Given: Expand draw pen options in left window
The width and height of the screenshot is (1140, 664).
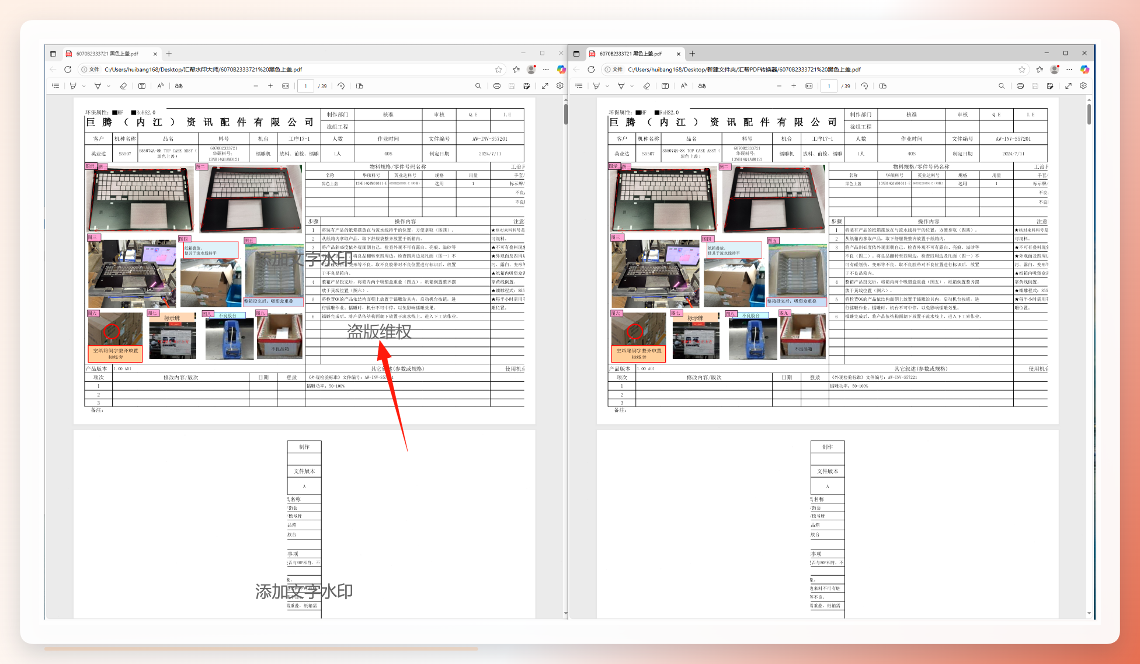Looking at the screenshot, I should pyautogui.click(x=109, y=86).
